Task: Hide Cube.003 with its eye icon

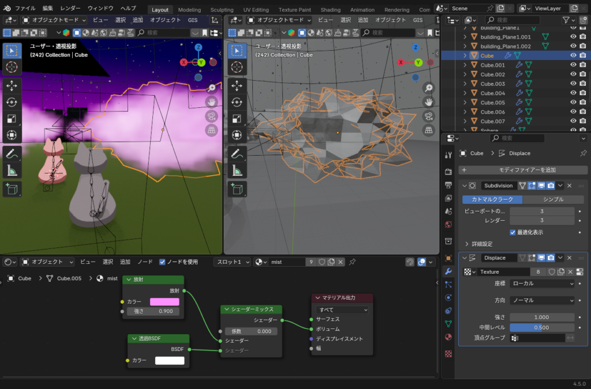Action: [x=574, y=84]
